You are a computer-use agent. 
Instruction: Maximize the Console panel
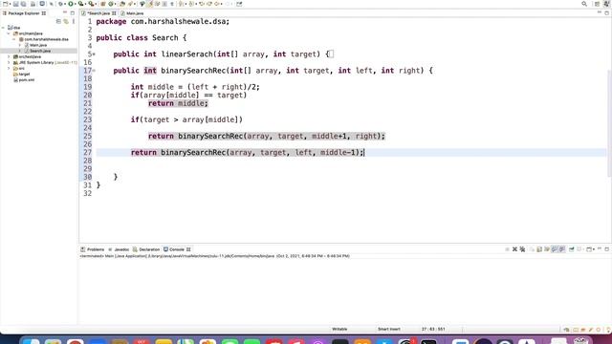[607, 249]
